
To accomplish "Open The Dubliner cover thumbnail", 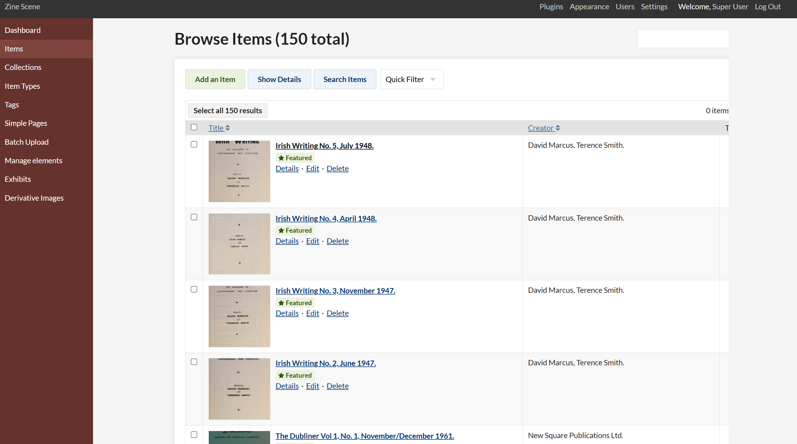I will click(239, 438).
